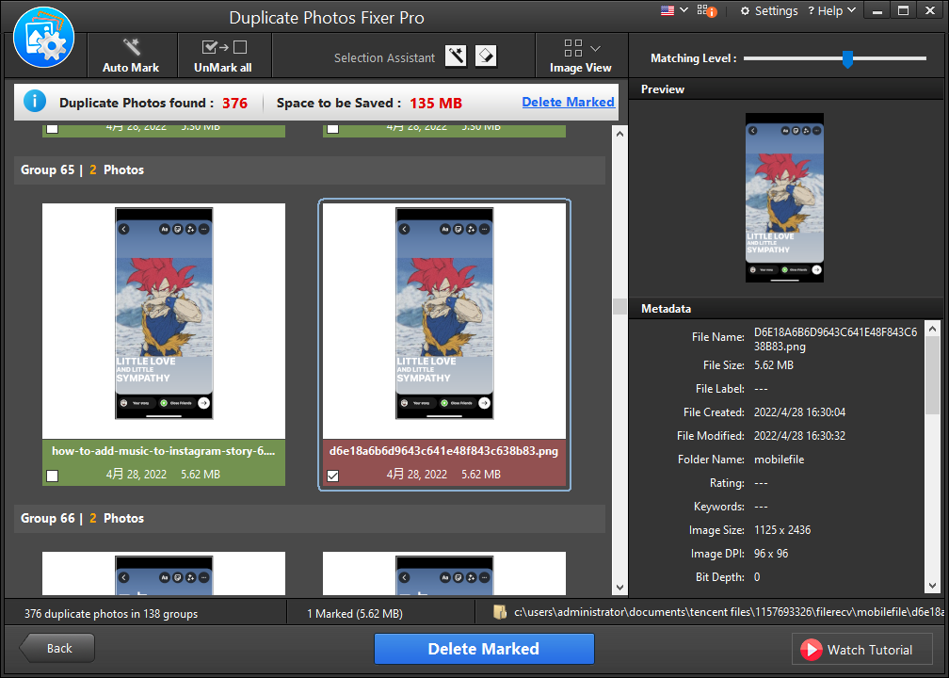Click the blue info icon beside Duplicate Photos found

35,101
